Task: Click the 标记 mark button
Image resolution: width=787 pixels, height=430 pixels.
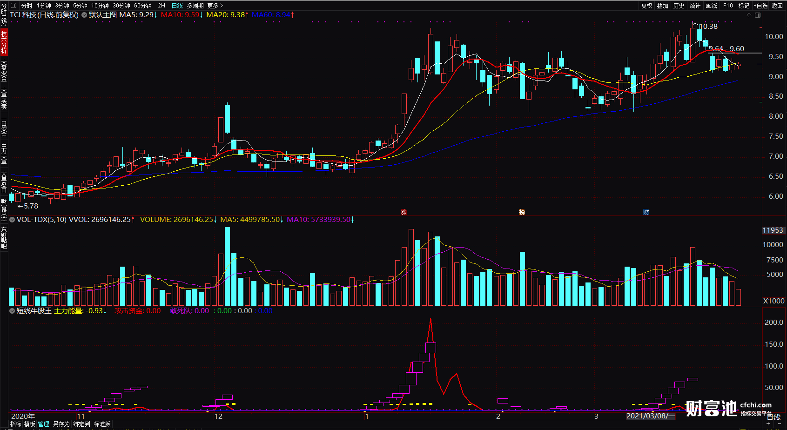Action: [x=744, y=6]
